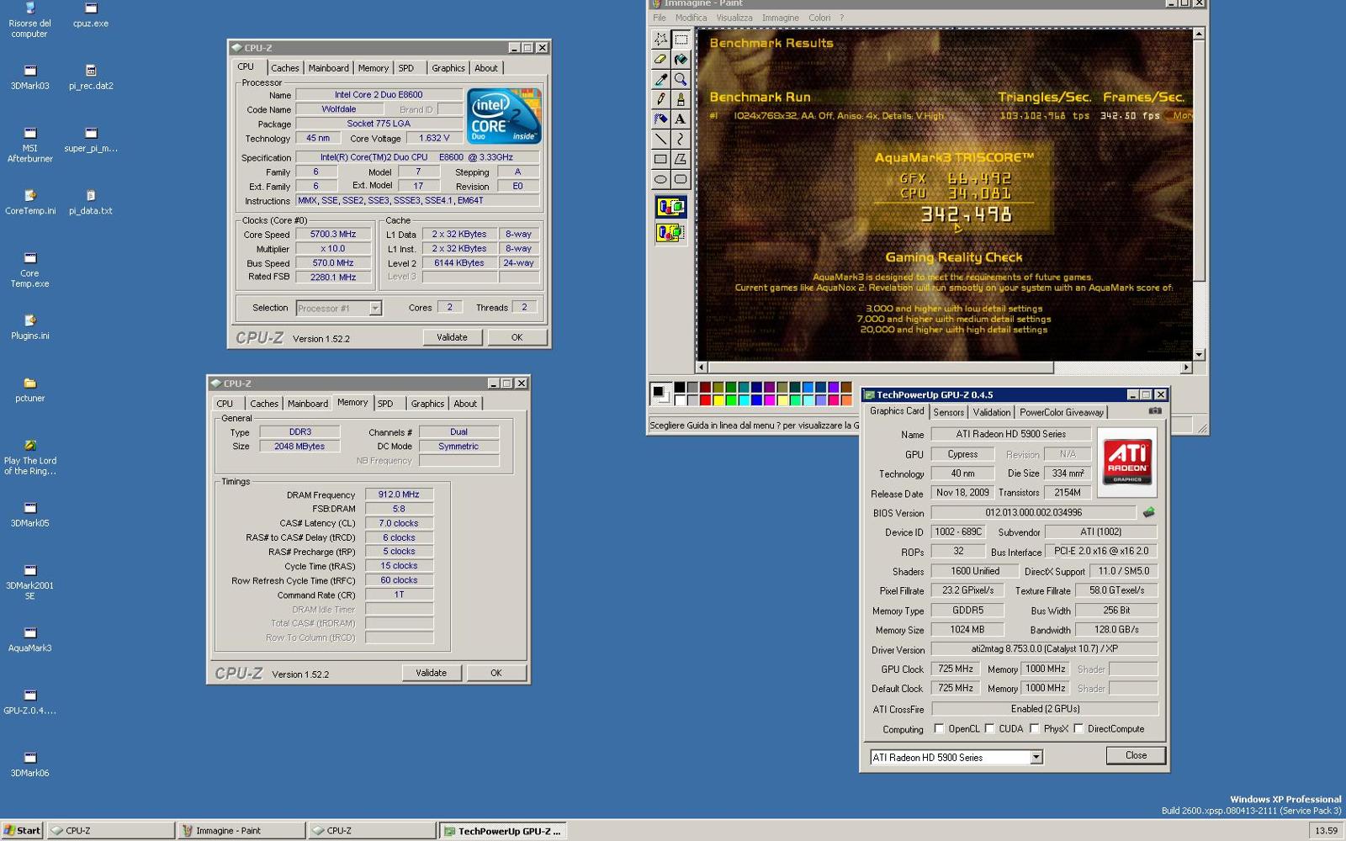The height and width of the screenshot is (841, 1346).
Task: Toggle the PhysX checkbox in GPU-Z
Action: coord(1035,729)
